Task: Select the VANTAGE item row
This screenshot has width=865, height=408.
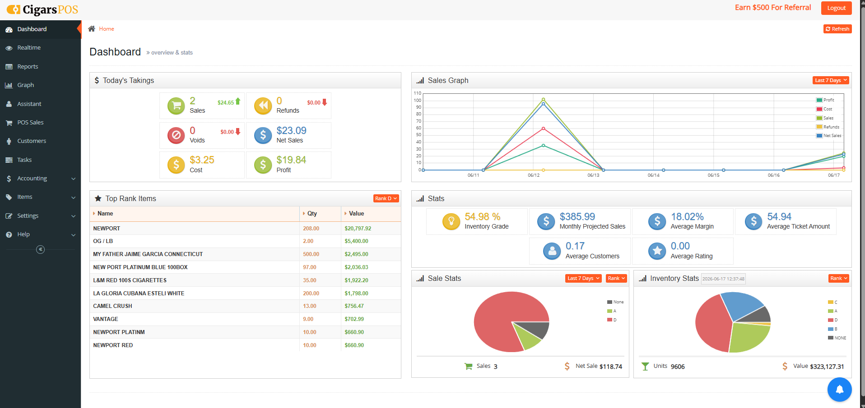Action: (245, 319)
